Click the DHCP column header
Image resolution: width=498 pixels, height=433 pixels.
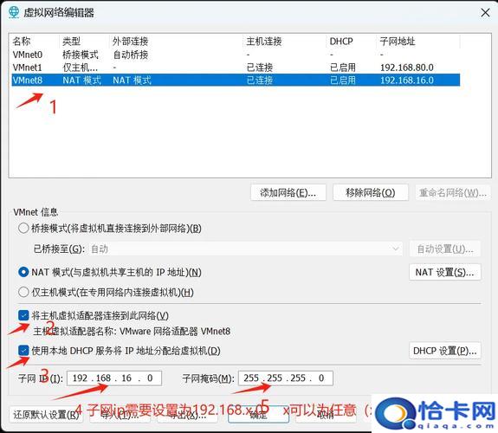coord(352,42)
